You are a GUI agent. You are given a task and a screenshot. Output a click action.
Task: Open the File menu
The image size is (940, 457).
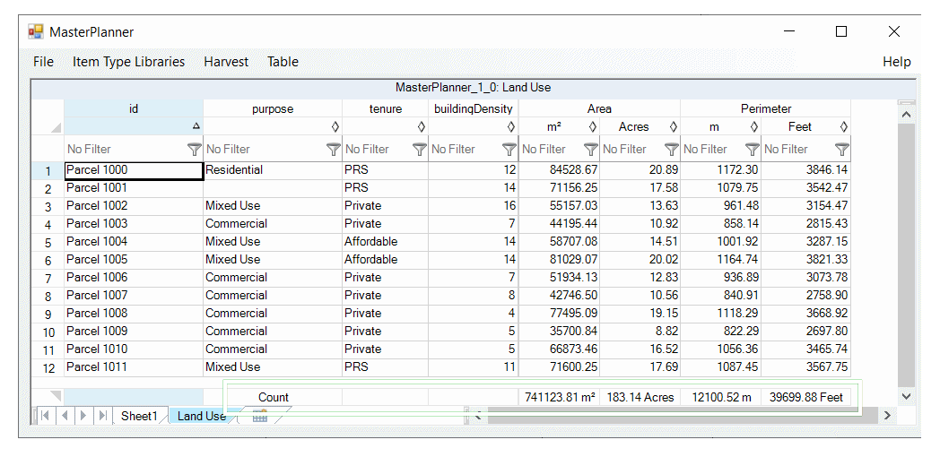43,62
